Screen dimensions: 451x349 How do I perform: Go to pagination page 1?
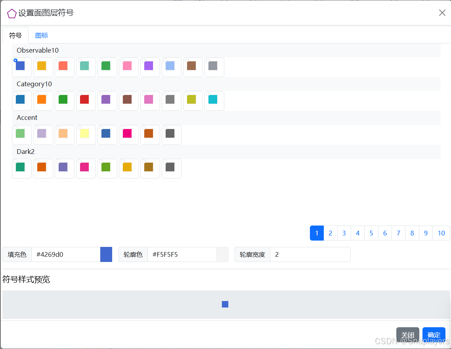(x=317, y=233)
